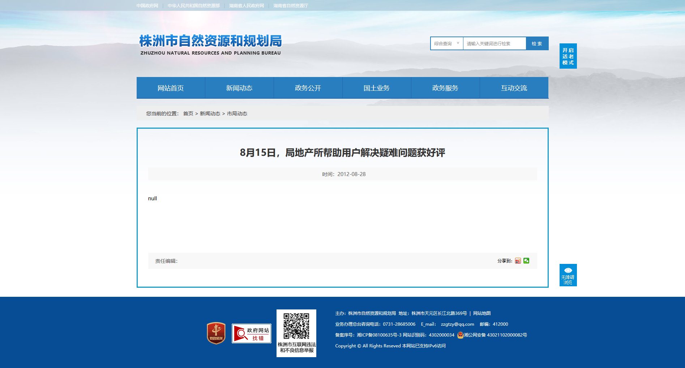Viewport: 685px width, 368px height.
Task: Go to 互动交流 section
Action: (x=514, y=88)
